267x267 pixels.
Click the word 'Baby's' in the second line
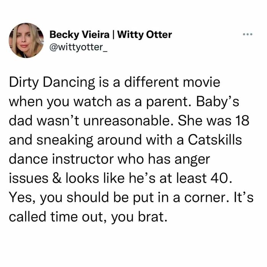218,102
